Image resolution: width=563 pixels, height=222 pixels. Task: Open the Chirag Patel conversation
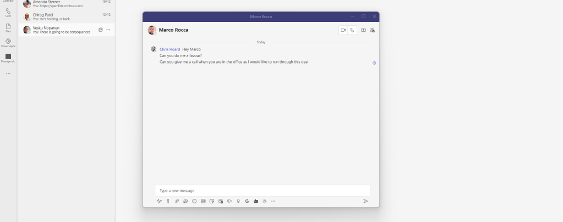click(66, 16)
